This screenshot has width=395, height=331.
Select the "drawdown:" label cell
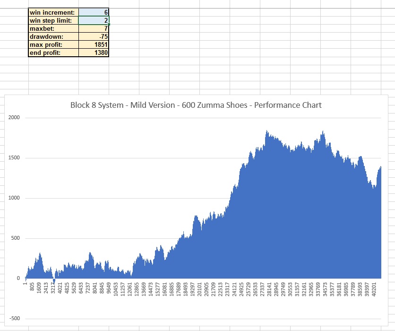pyautogui.click(x=53, y=36)
